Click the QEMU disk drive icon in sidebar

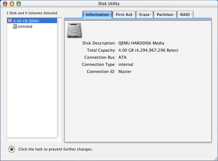coord(10,21)
